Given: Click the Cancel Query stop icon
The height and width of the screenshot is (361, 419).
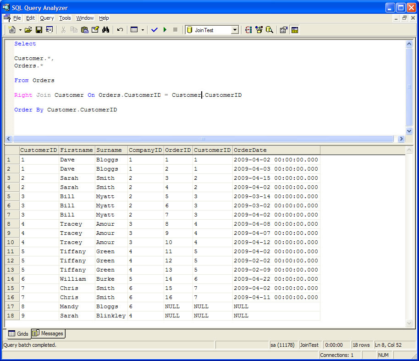Looking at the screenshot, I should coord(175,30).
